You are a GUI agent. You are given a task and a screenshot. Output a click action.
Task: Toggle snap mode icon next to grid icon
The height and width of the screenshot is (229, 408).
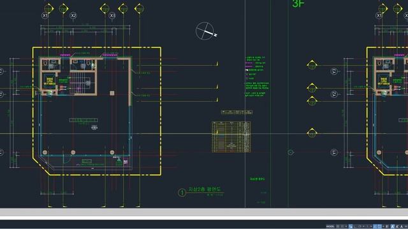pyautogui.click(x=342, y=226)
